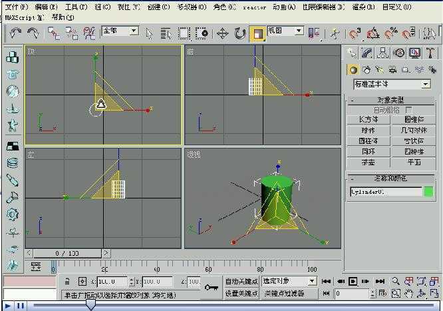Toggle the 自动关键点 auto key button

(241, 281)
